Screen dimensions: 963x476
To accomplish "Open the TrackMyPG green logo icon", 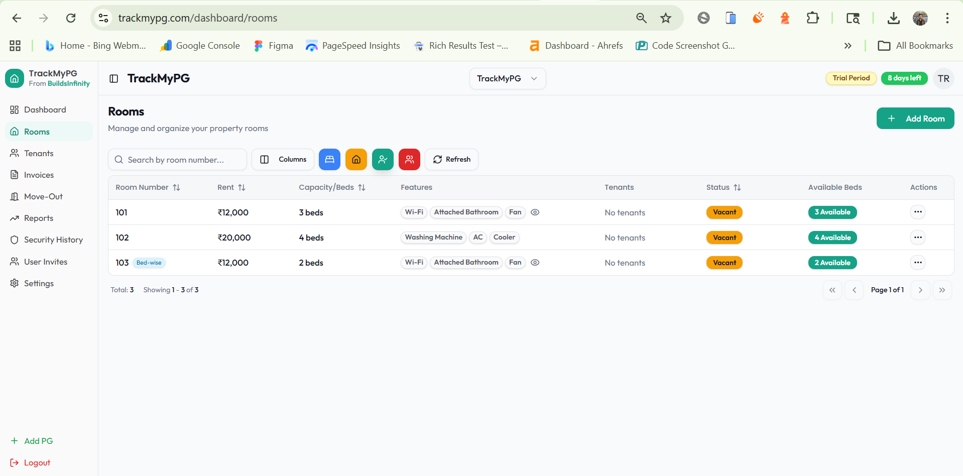I will pos(15,78).
